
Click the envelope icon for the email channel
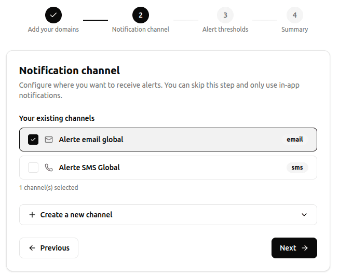pyautogui.click(x=49, y=140)
